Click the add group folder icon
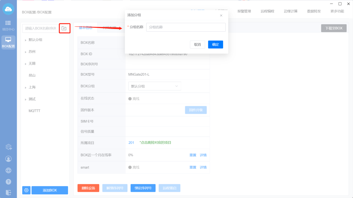This screenshot has width=353, height=198. (x=64, y=28)
